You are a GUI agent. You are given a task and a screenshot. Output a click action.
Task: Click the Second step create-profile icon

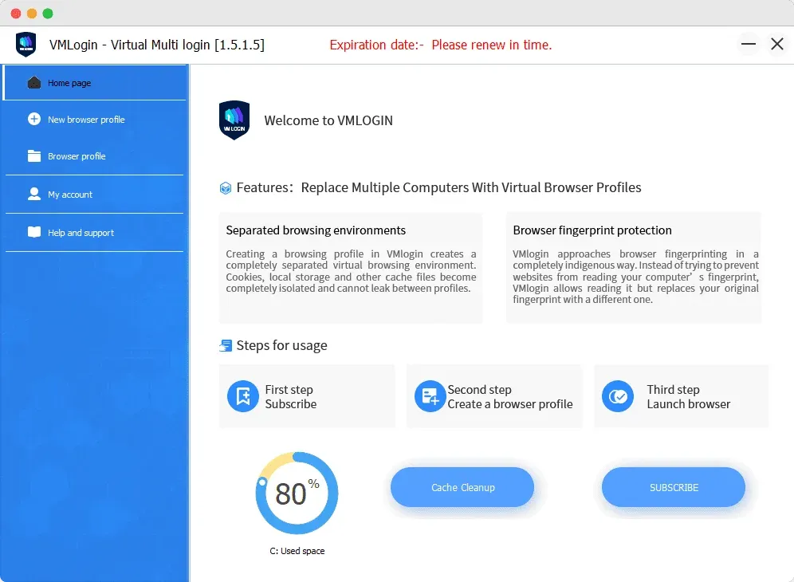430,396
